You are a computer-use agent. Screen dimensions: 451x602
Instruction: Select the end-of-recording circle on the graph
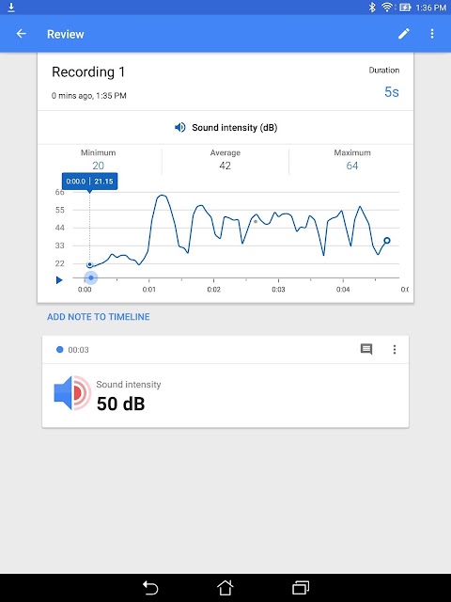(x=387, y=241)
